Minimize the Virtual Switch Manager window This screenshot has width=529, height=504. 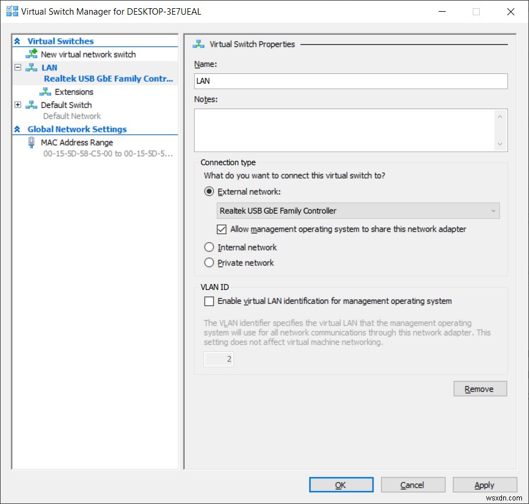pyautogui.click(x=442, y=12)
